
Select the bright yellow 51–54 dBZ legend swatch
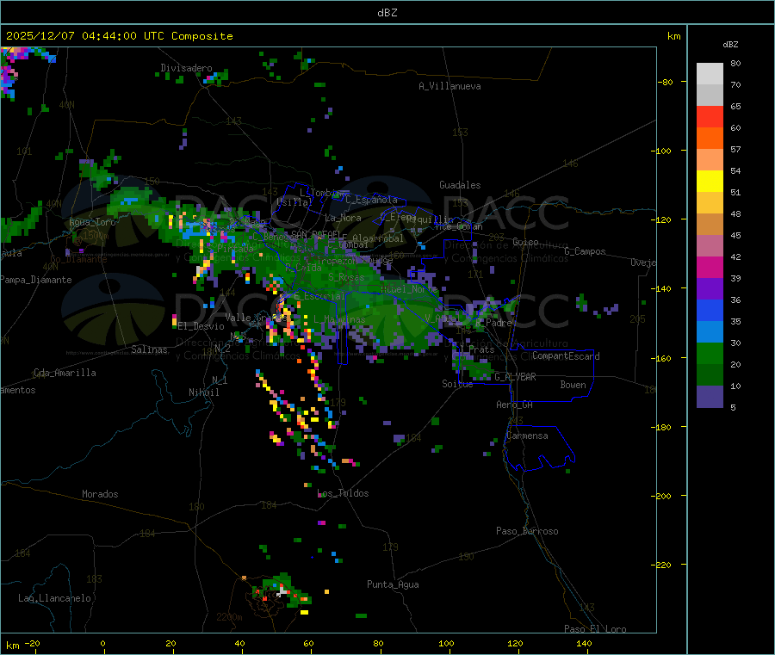point(710,182)
